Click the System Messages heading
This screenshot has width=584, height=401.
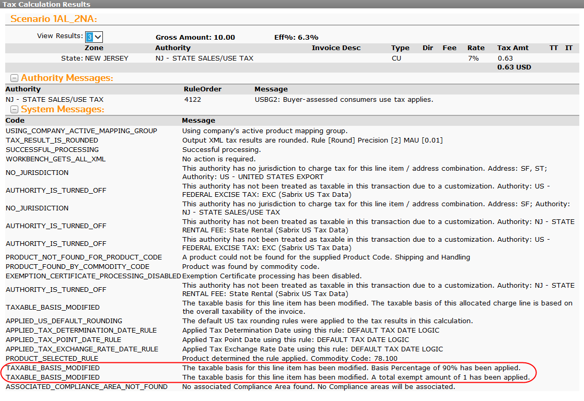pos(63,110)
